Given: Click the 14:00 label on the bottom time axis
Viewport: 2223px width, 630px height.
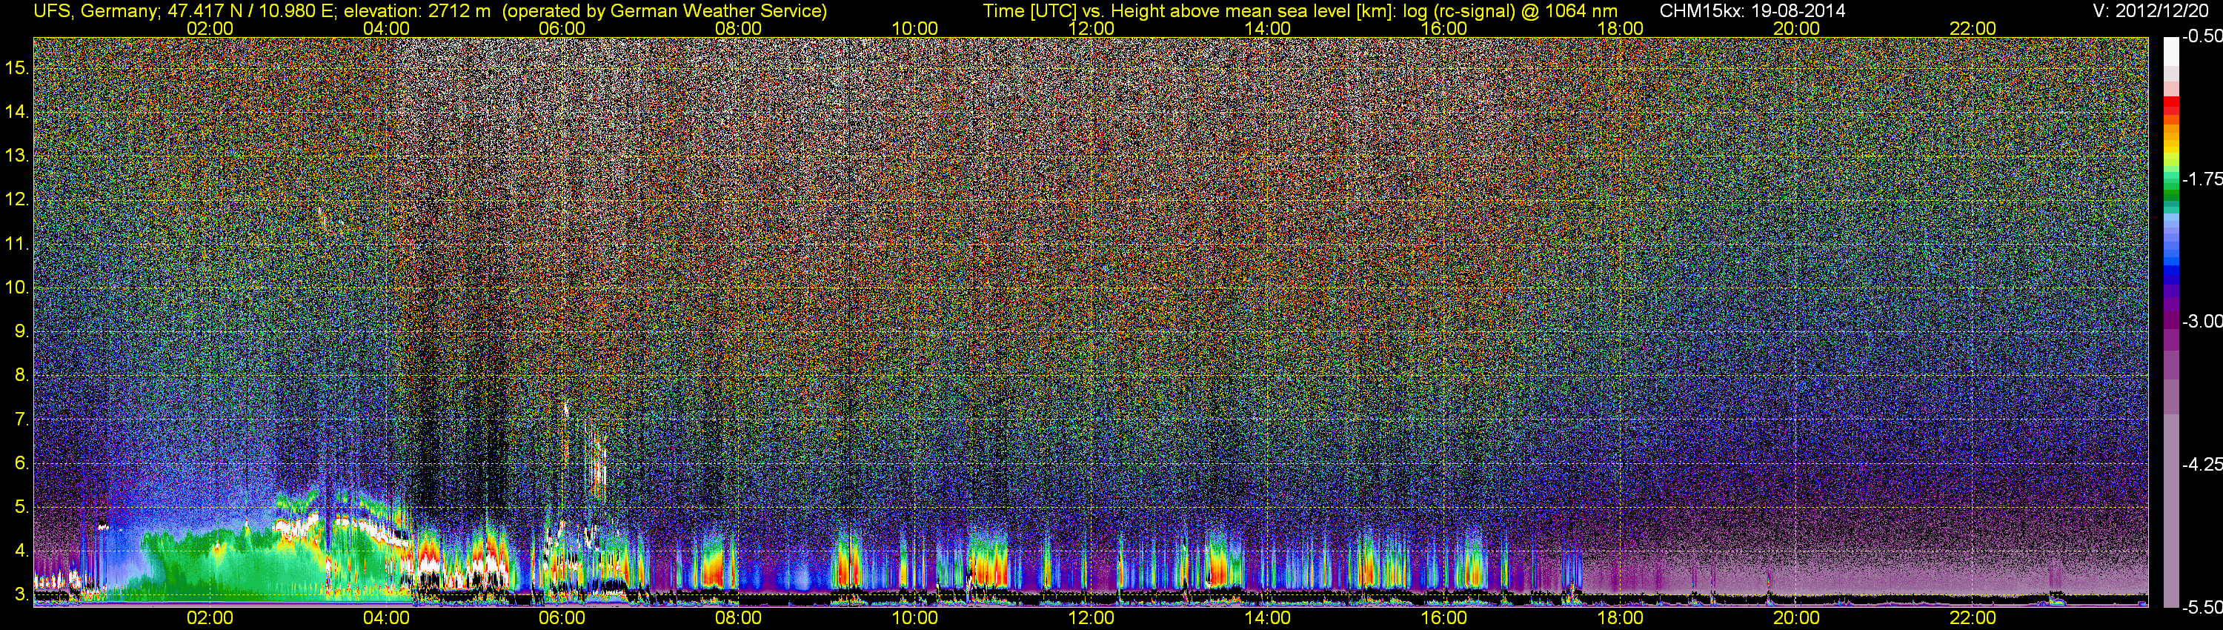Looking at the screenshot, I should (x=1268, y=618).
